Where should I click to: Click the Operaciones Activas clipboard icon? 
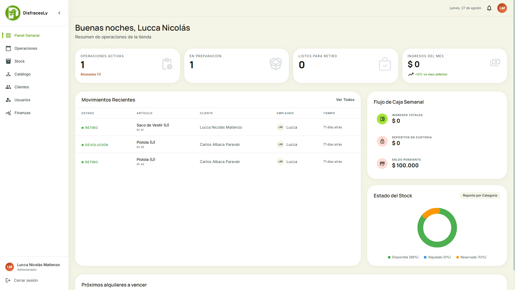click(x=167, y=64)
